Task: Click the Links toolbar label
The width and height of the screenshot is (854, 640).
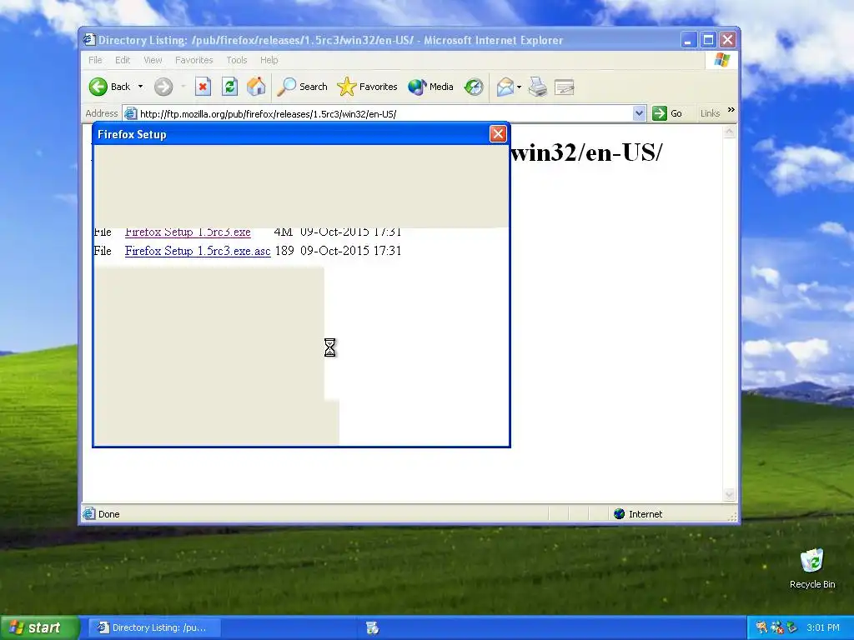Action: coord(710,113)
